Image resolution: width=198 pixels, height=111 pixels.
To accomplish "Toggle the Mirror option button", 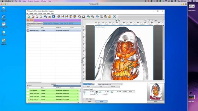I will pyautogui.click(x=101, y=101).
